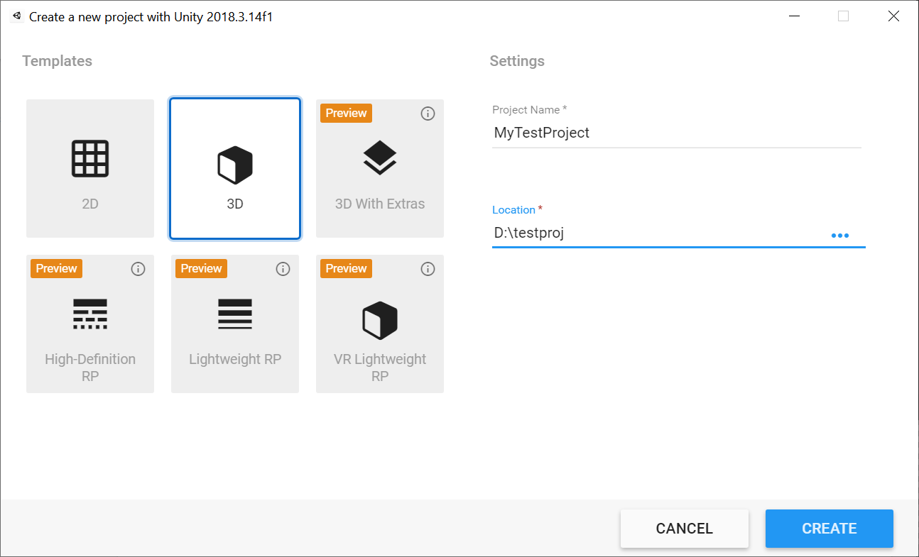Click the CREATE button

tap(830, 529)
